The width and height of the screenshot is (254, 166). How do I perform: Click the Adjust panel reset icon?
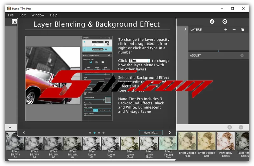[242, 55]
